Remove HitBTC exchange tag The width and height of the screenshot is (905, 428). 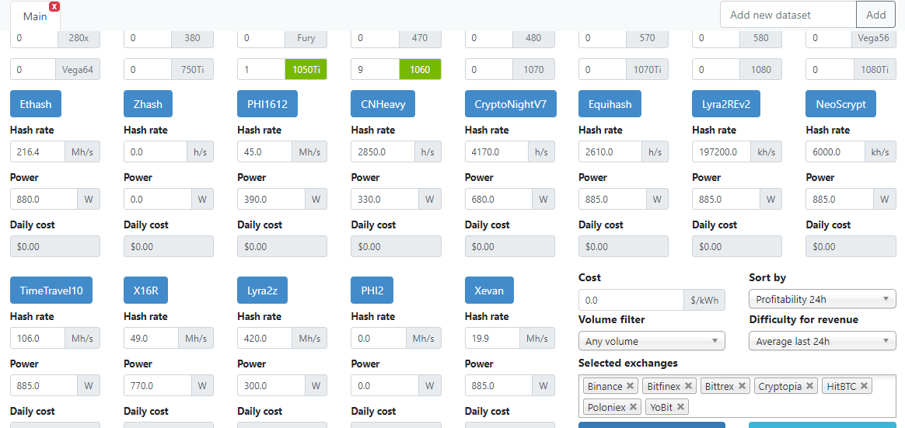click(x=864, y=386)
